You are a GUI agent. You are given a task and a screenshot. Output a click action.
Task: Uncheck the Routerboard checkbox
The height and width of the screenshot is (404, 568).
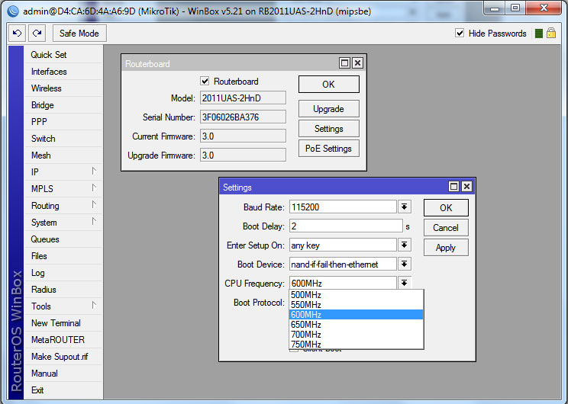coord(205,82)
